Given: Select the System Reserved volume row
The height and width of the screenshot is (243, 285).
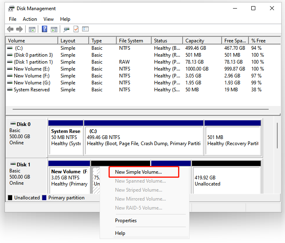Looking at the screenshot, I should (31, 90).
